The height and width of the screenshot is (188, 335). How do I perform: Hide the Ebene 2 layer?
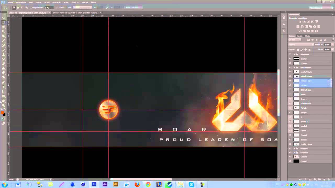coord(290,161)
